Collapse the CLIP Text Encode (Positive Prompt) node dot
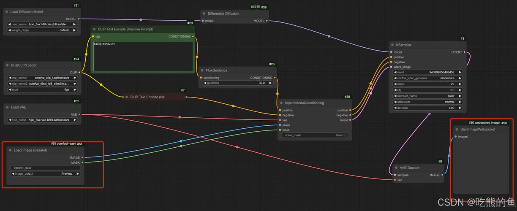 pyautogui.click(x=94, y=30)
